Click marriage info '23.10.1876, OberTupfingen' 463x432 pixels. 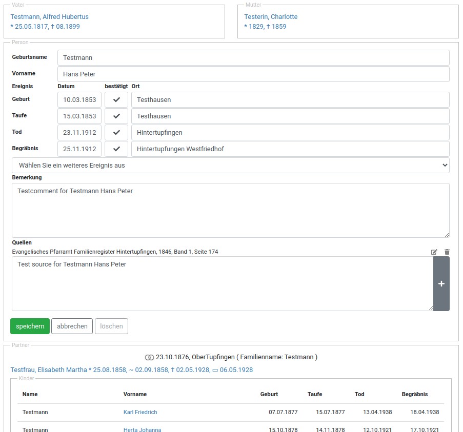click(195, 357)
